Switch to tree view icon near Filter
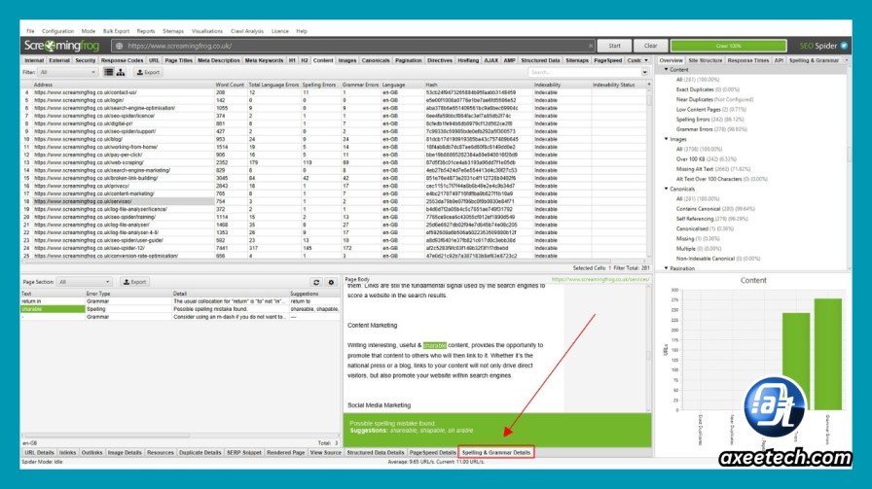This screenshot has height=489, width=872. (x=120, y=72)
